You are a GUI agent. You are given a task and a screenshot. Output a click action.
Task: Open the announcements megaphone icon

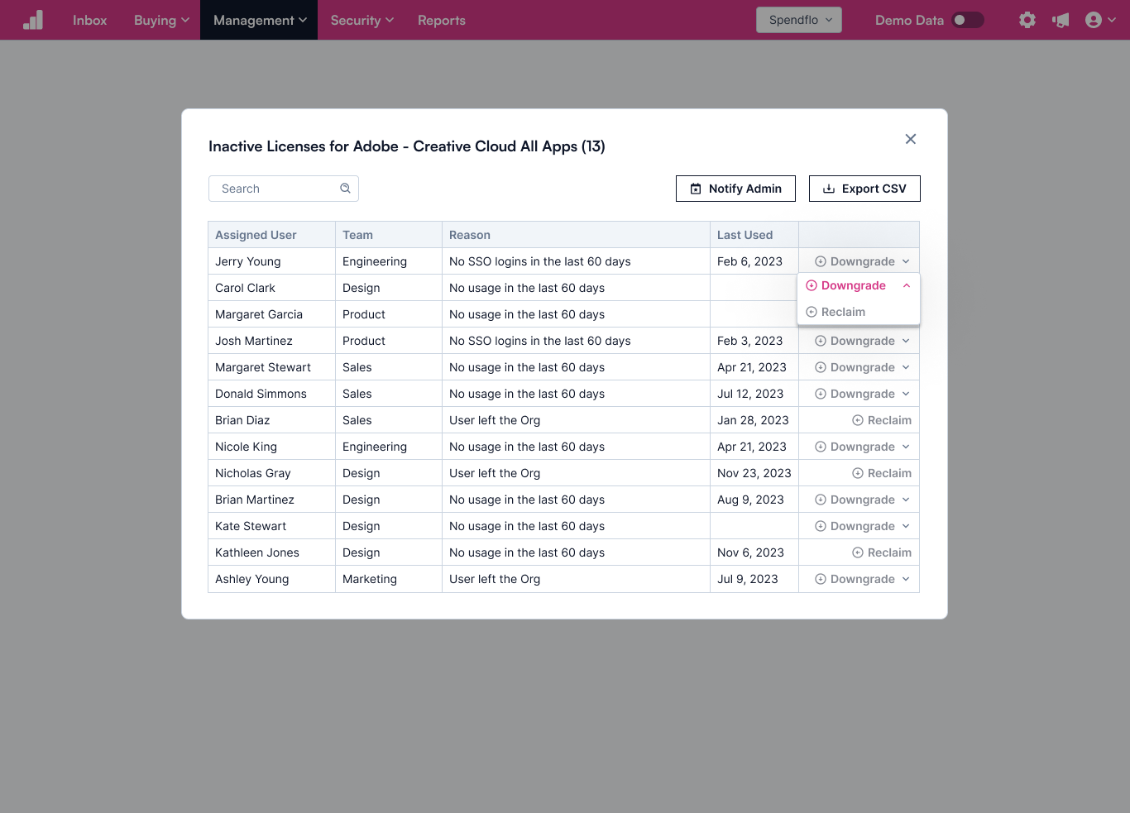[1061, 20]
